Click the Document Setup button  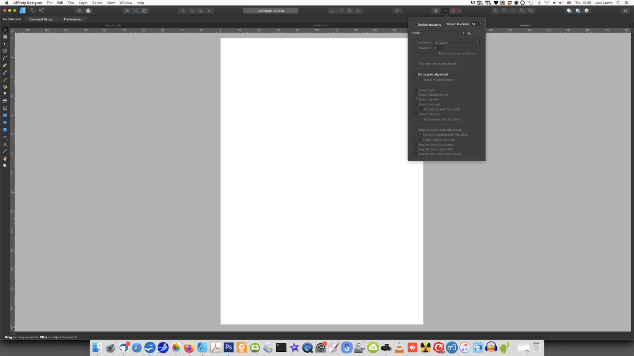click(41, 19)
